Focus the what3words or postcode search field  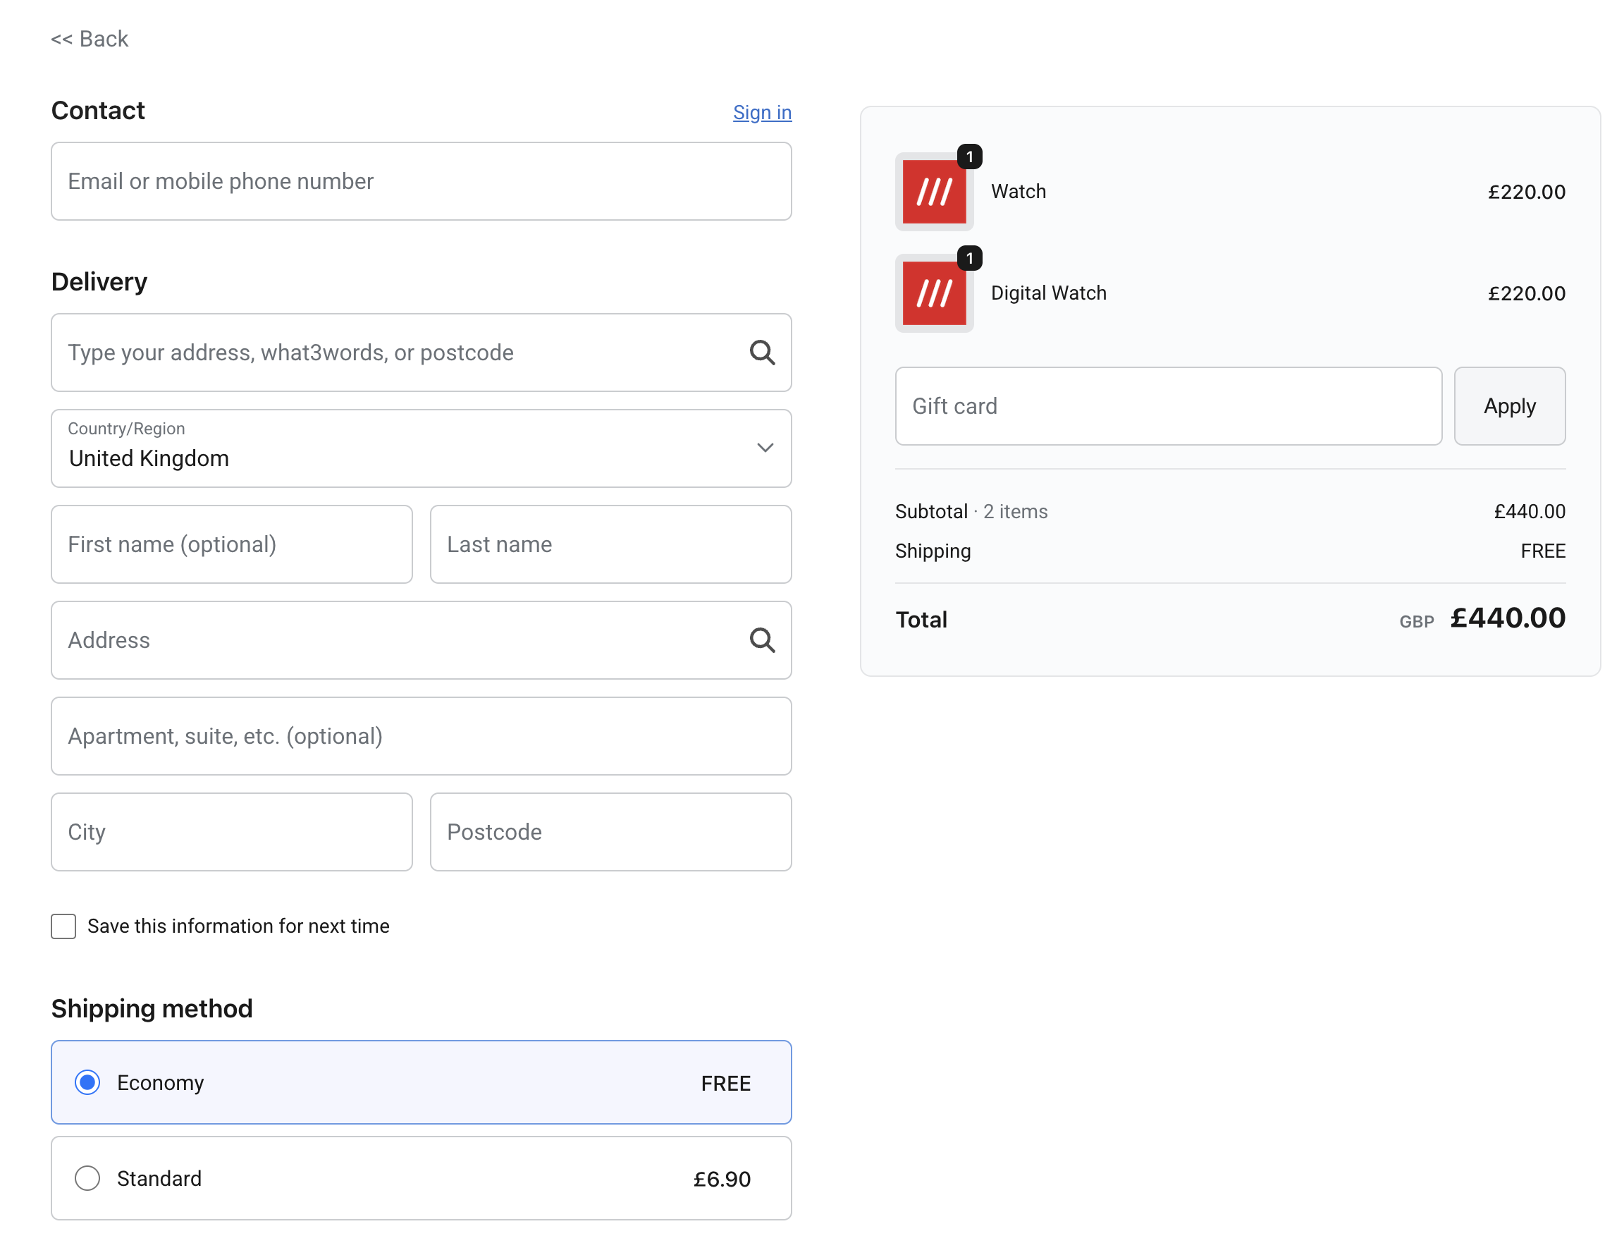coord(421,353)
